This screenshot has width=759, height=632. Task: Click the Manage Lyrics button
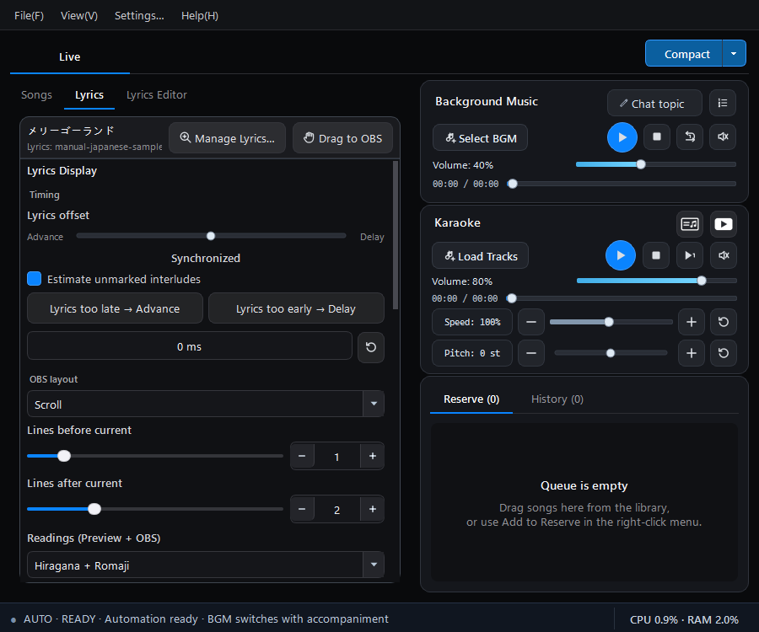tap(227, 138)
